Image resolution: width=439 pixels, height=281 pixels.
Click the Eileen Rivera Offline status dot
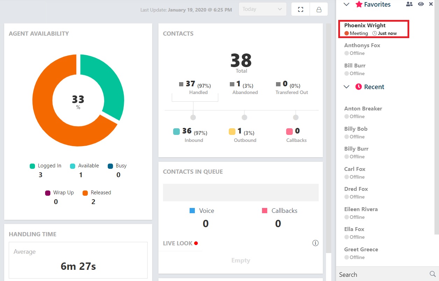point(347,217)
